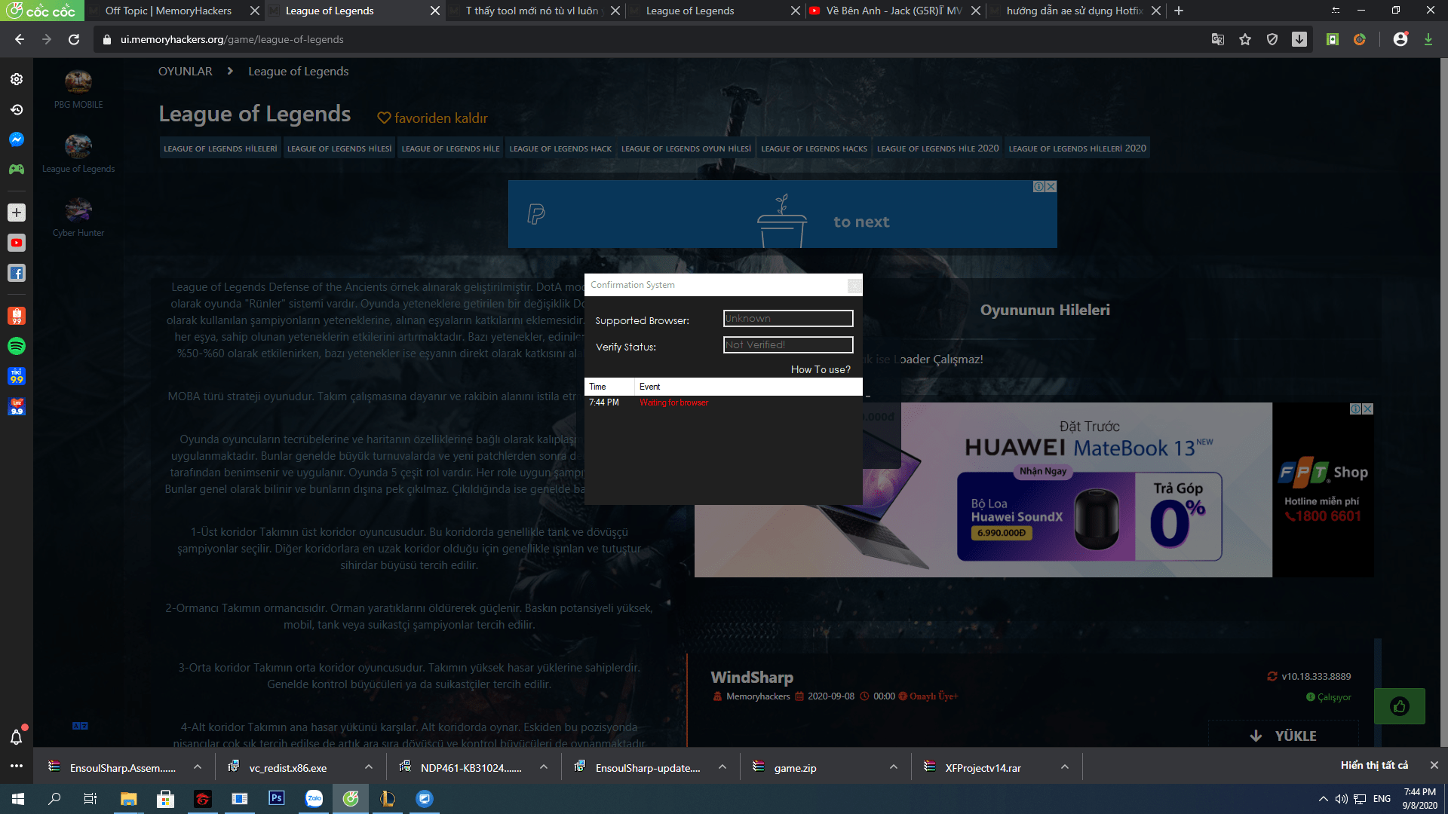
Task: Open the game.zip downloaded file
Action: tap(795, 768)
